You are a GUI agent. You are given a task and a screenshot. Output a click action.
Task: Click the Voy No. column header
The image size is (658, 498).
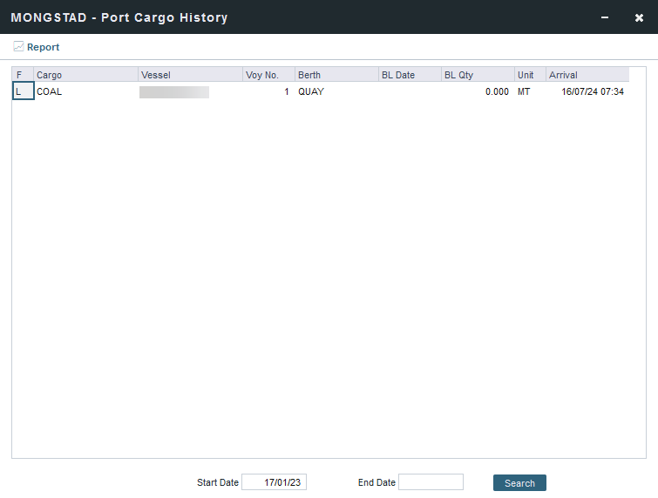coord(268,75)
